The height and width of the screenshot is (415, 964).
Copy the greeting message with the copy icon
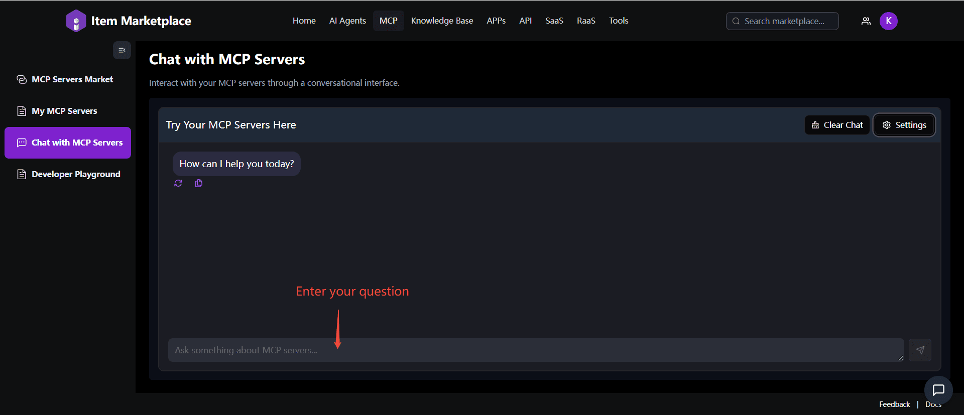tap(199, 183)
